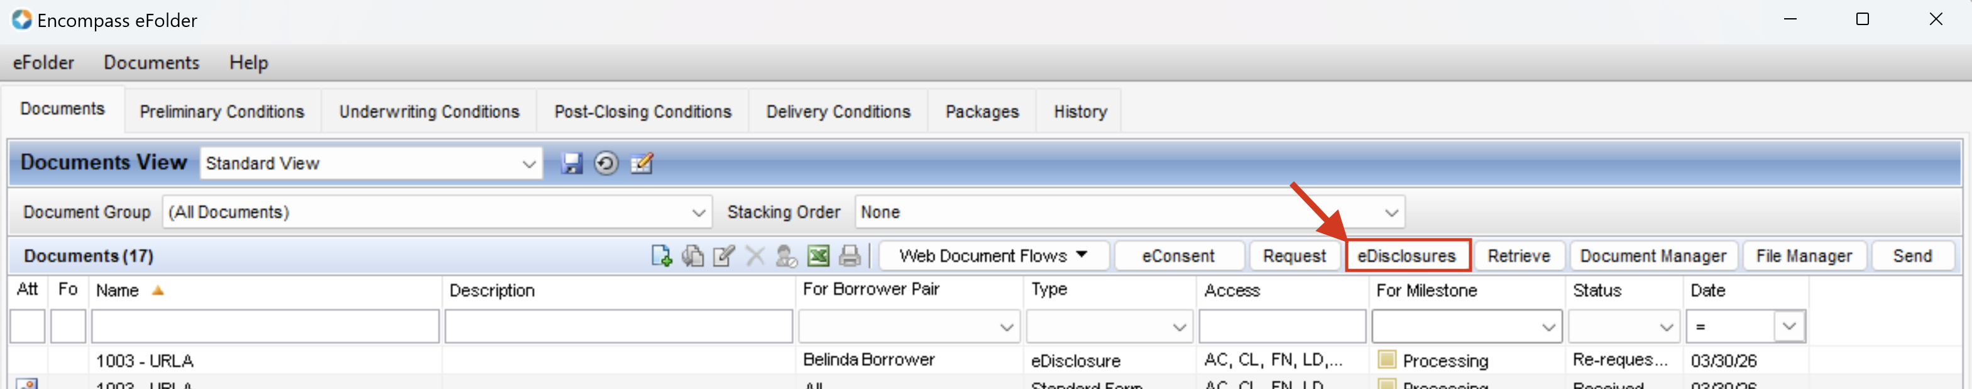This screenshot has width=1972, height=389.
Task: Open the Stacking Order dropdown
Action: point(1391,213)
